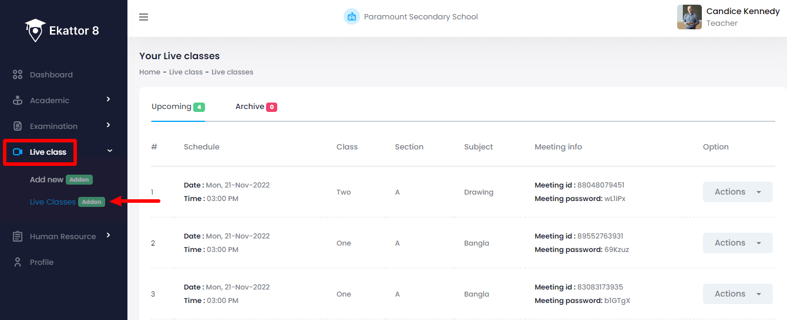Click Candice Kennedy profile avatar
This screenshot has height=320, width=787.
689,17
